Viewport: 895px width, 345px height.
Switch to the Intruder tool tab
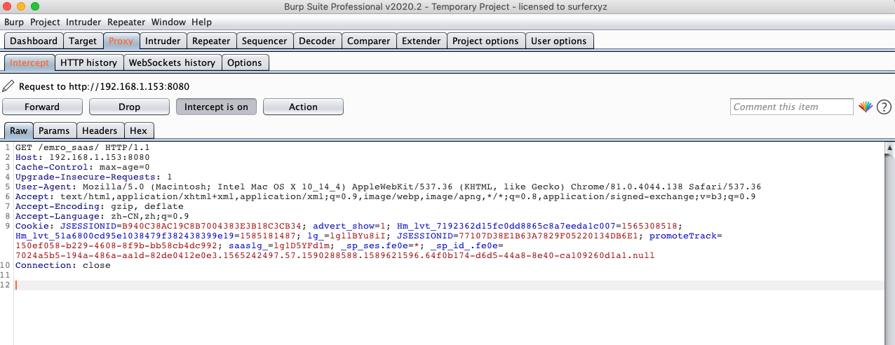click(x=163, y=41)
